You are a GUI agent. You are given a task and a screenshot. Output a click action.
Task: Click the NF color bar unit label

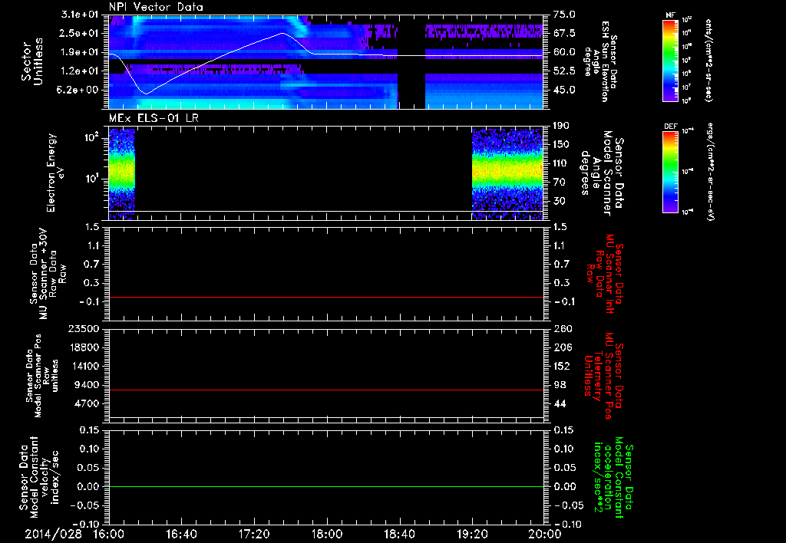(x=708, y=61)
